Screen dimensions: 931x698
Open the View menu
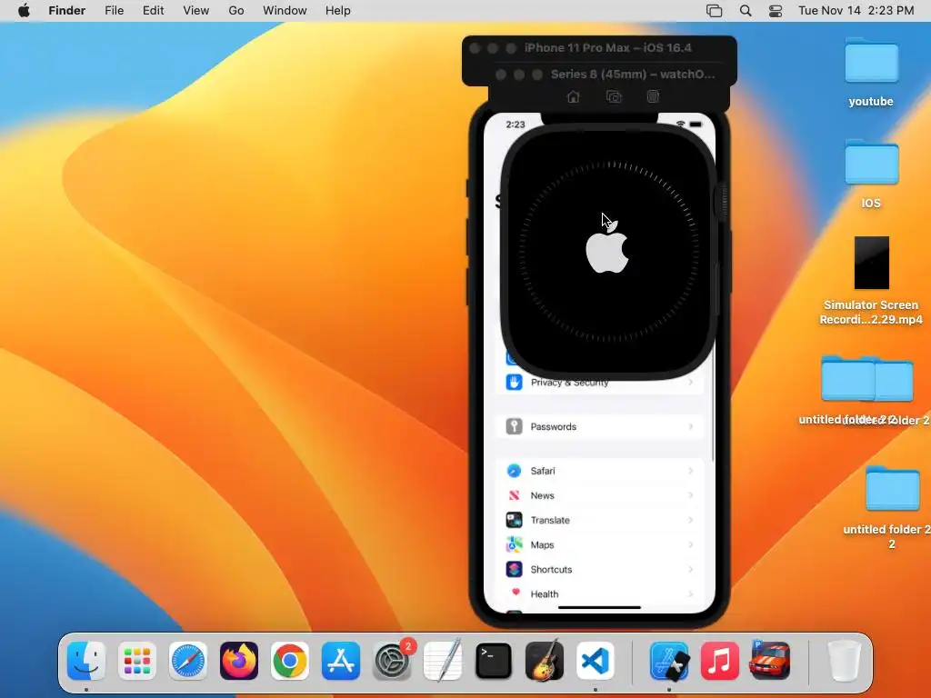(196, 11)
